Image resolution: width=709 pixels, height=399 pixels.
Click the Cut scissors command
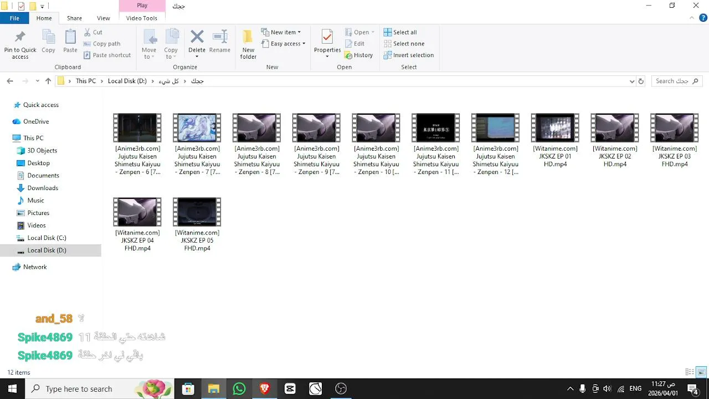(93, 32)
